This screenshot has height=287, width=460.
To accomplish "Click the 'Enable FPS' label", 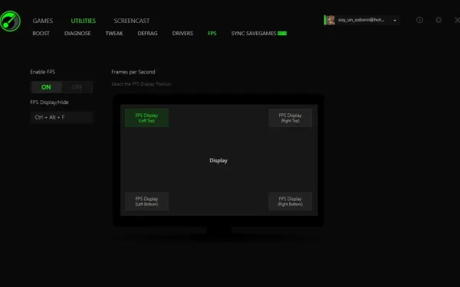I will [x=42, y=72].
